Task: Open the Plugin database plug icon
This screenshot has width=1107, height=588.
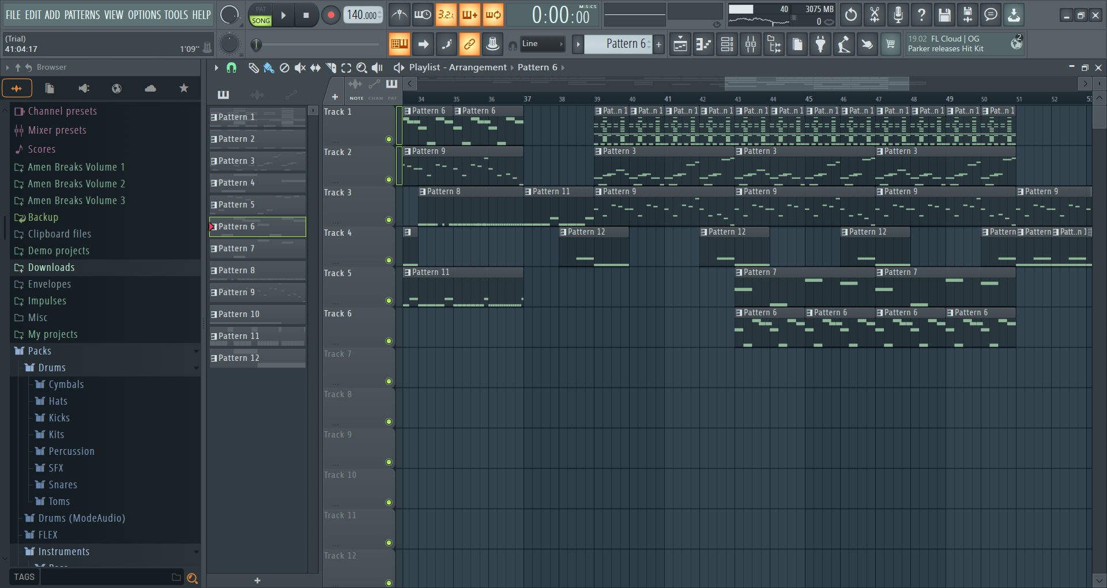Action: pos(820,44)
